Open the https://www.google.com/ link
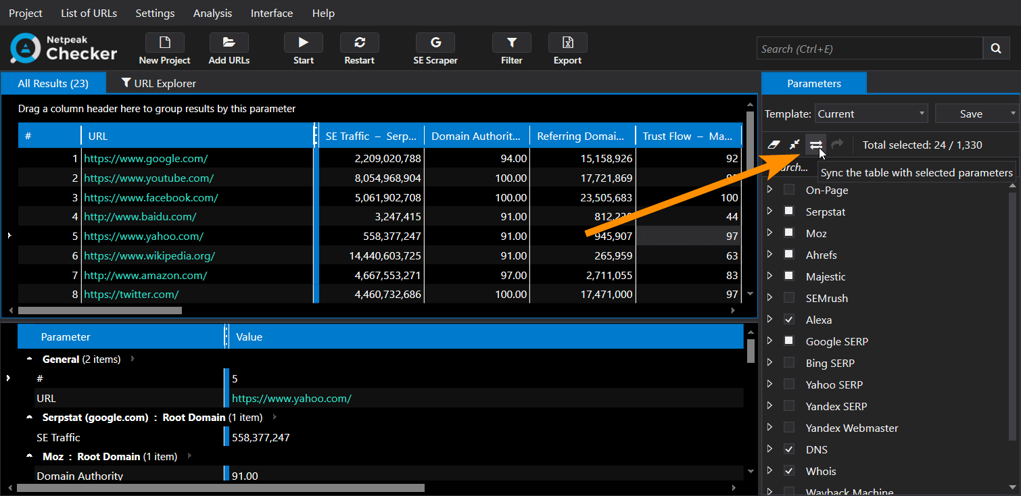Screen dimensions: 1021x496 [146, 158]
